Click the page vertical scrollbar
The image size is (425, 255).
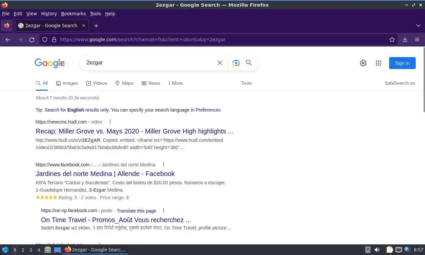click(x=423, y=80)
